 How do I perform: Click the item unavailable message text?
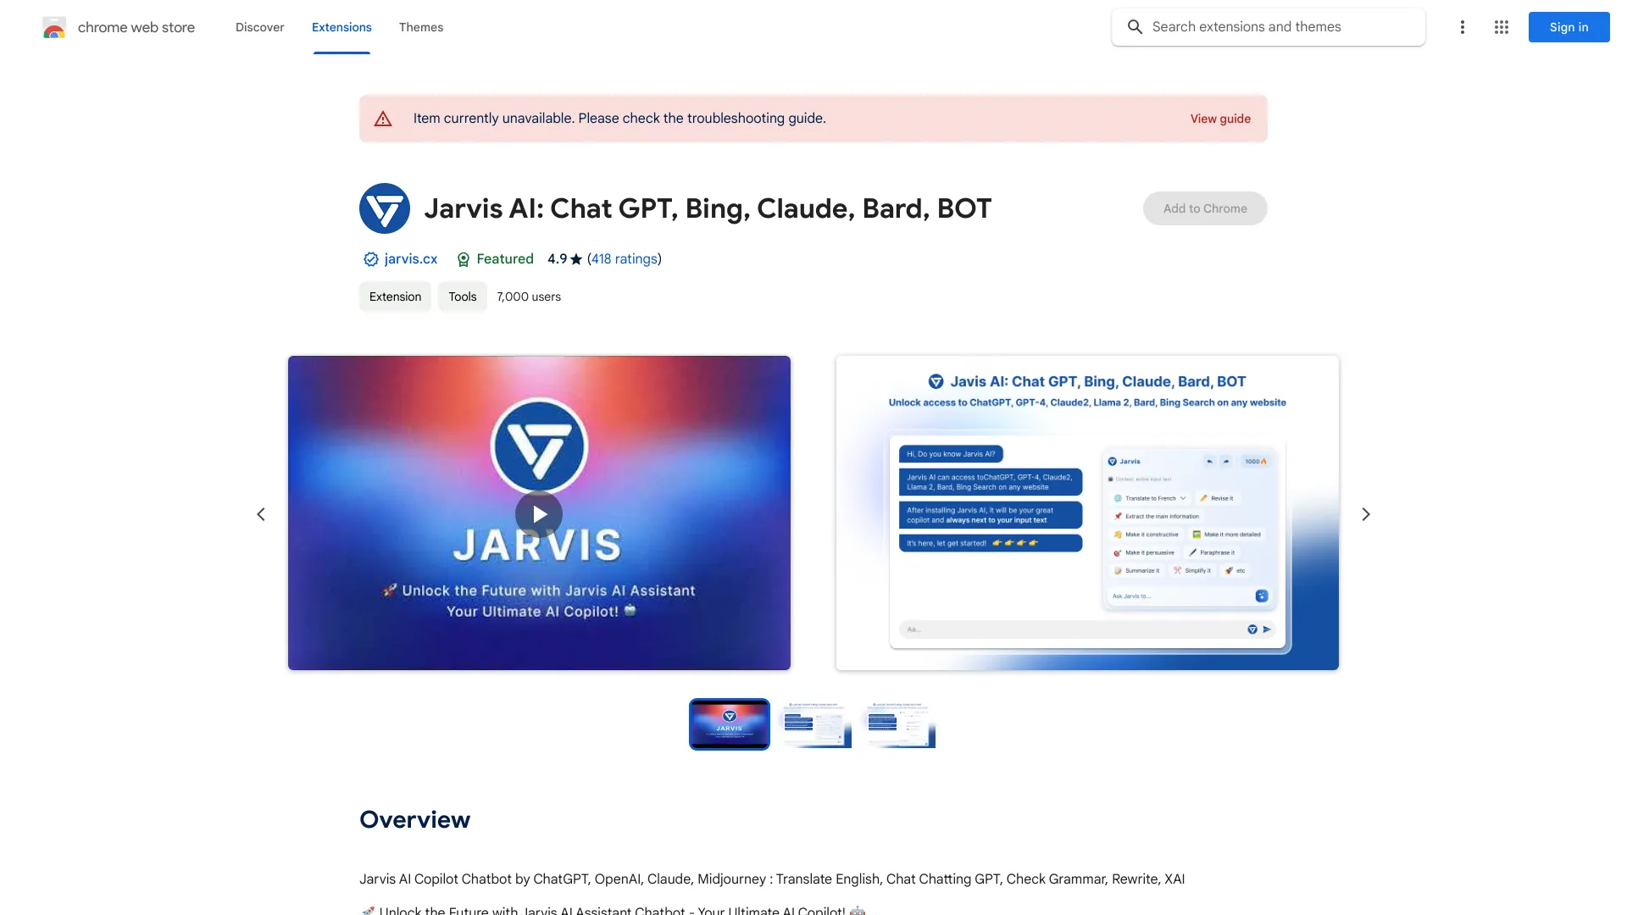coord(619,119)
